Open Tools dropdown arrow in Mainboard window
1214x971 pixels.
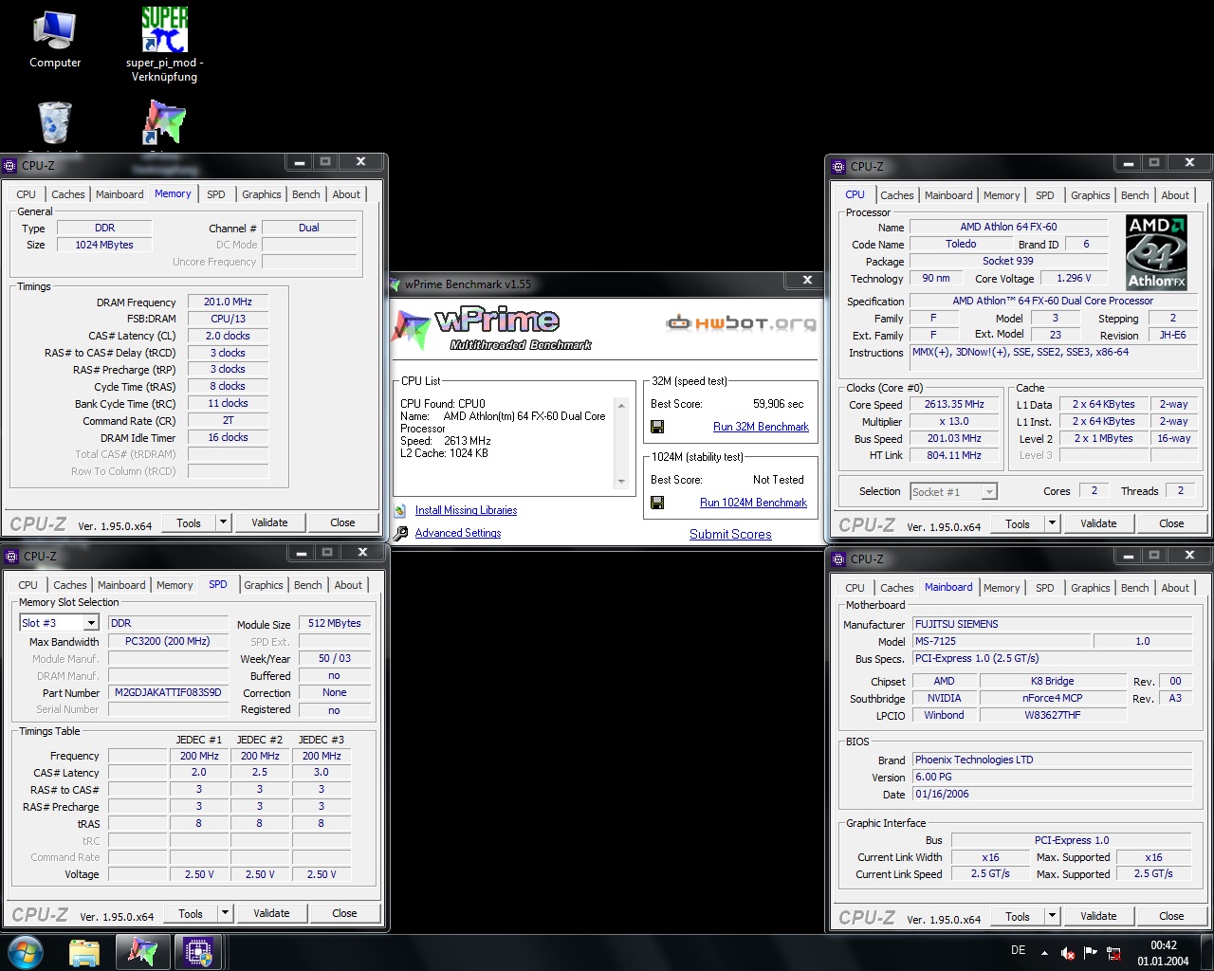(x=1052, y=916)
